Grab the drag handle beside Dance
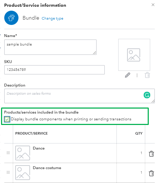The width and height of the screenshot is (158, 183). pyautogui.click(x=8, y=153)
